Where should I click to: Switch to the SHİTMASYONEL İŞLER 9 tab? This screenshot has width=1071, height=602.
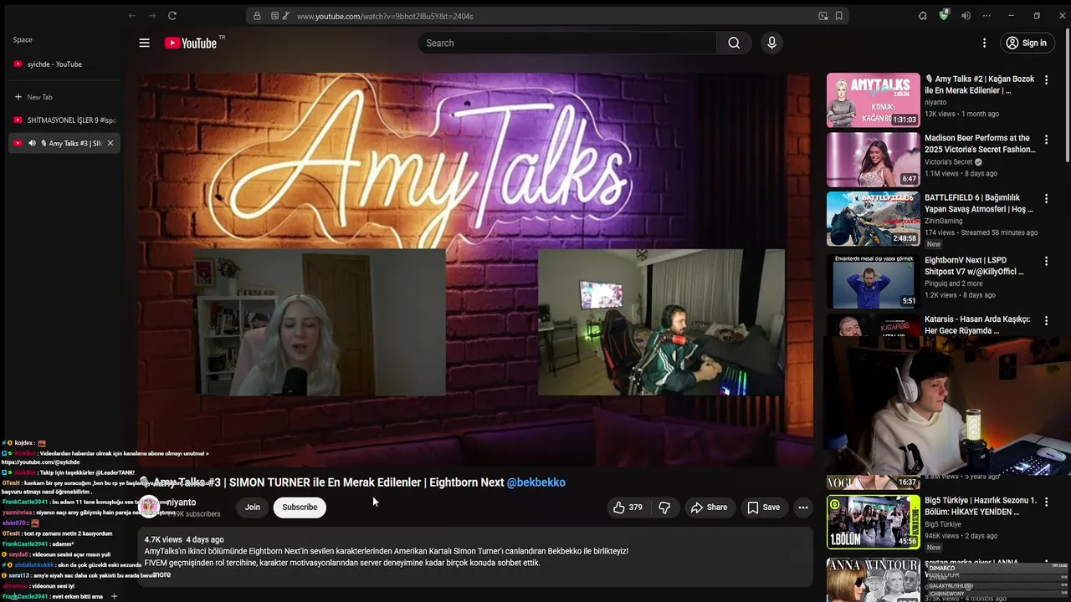(64, 120)
